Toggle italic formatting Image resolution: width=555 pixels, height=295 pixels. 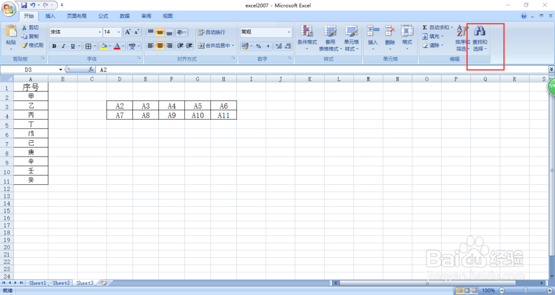pyautogui.click(x=63, y=46)
